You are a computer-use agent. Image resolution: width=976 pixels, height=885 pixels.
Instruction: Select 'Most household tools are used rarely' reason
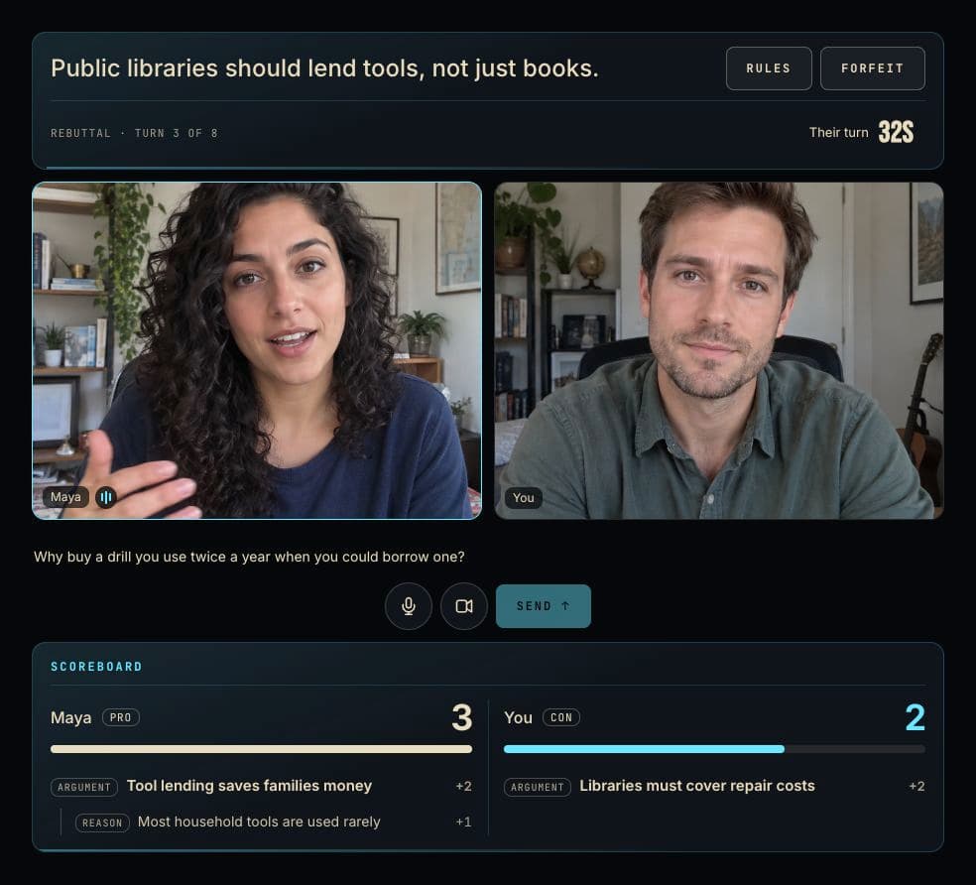coord(259,822)
